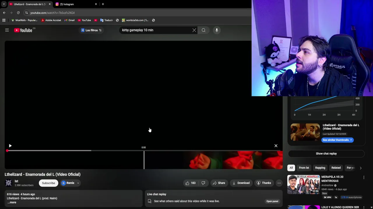The image size is (373, 209).
Task: Click See similar thumbnails link
Action: [x=337, y=140]
